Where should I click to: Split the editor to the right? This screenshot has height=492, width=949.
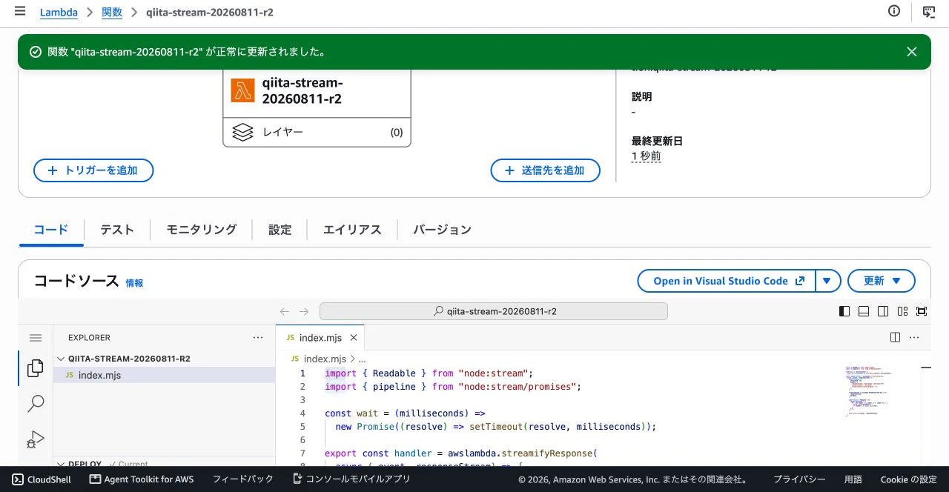(x=895, y=337)
